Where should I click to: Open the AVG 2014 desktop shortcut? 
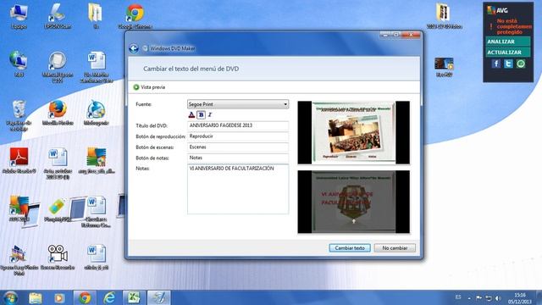[19, 209]
